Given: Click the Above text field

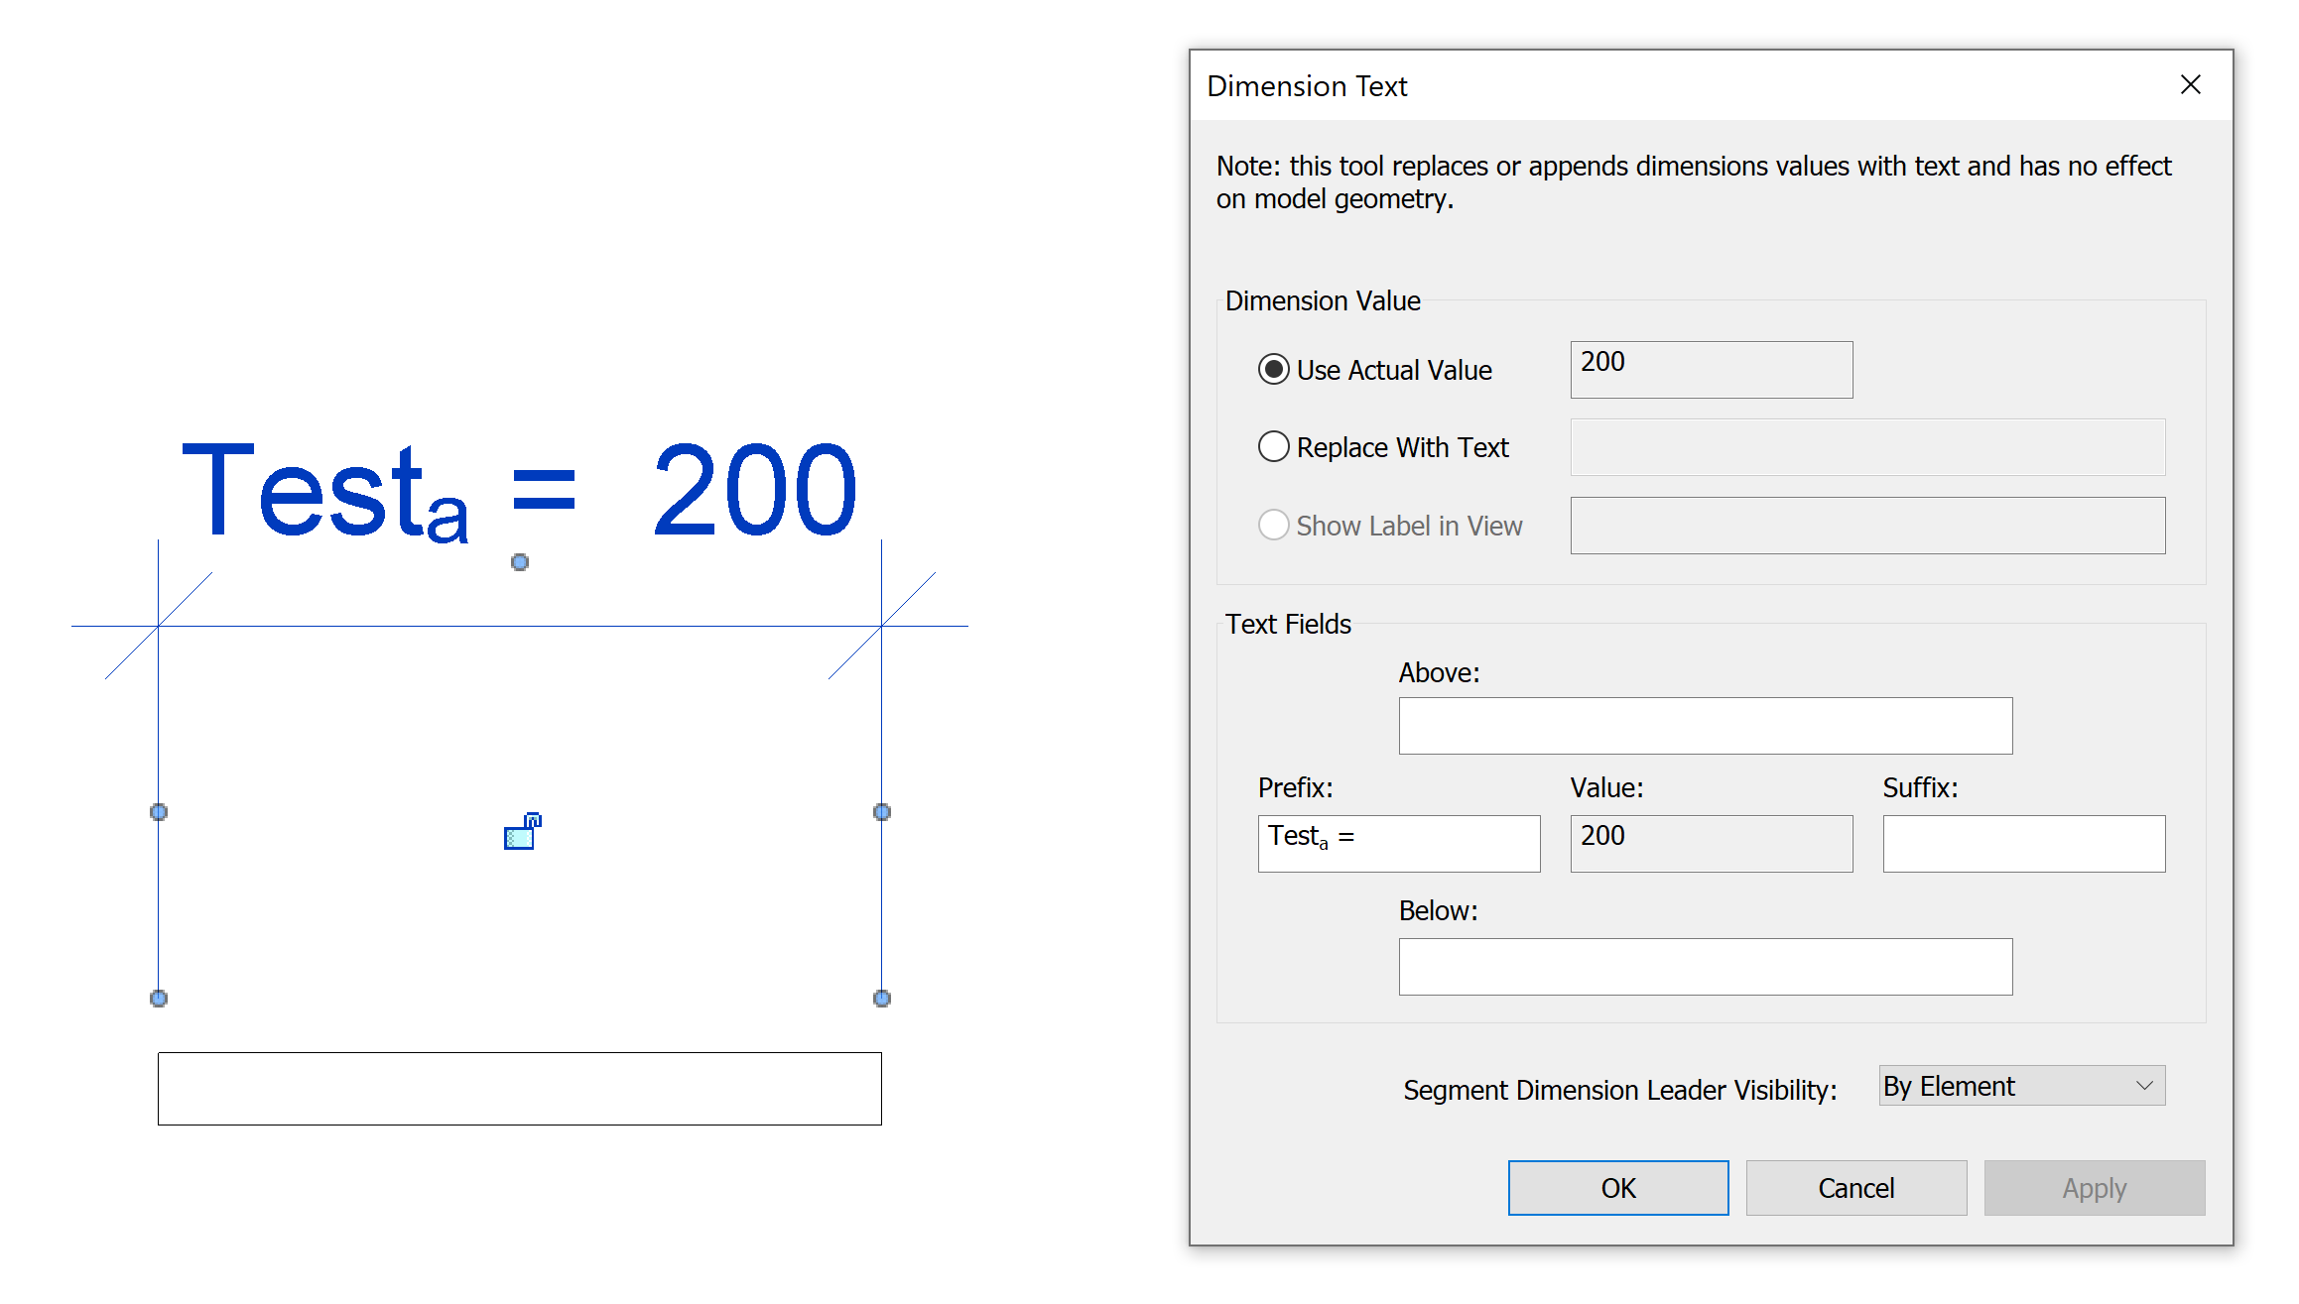Looking at the screenshot, I should [x=1705, y=725].
